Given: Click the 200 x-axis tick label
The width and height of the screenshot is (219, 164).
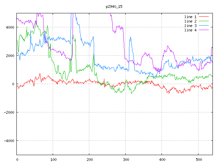Looking at the screenshot, I should [89, 159].
